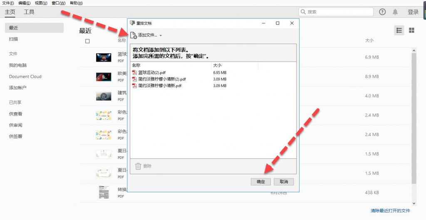Open the 帮助(H) menu
Viewport: 426px width, 220px height.
[x=76, y=3]
